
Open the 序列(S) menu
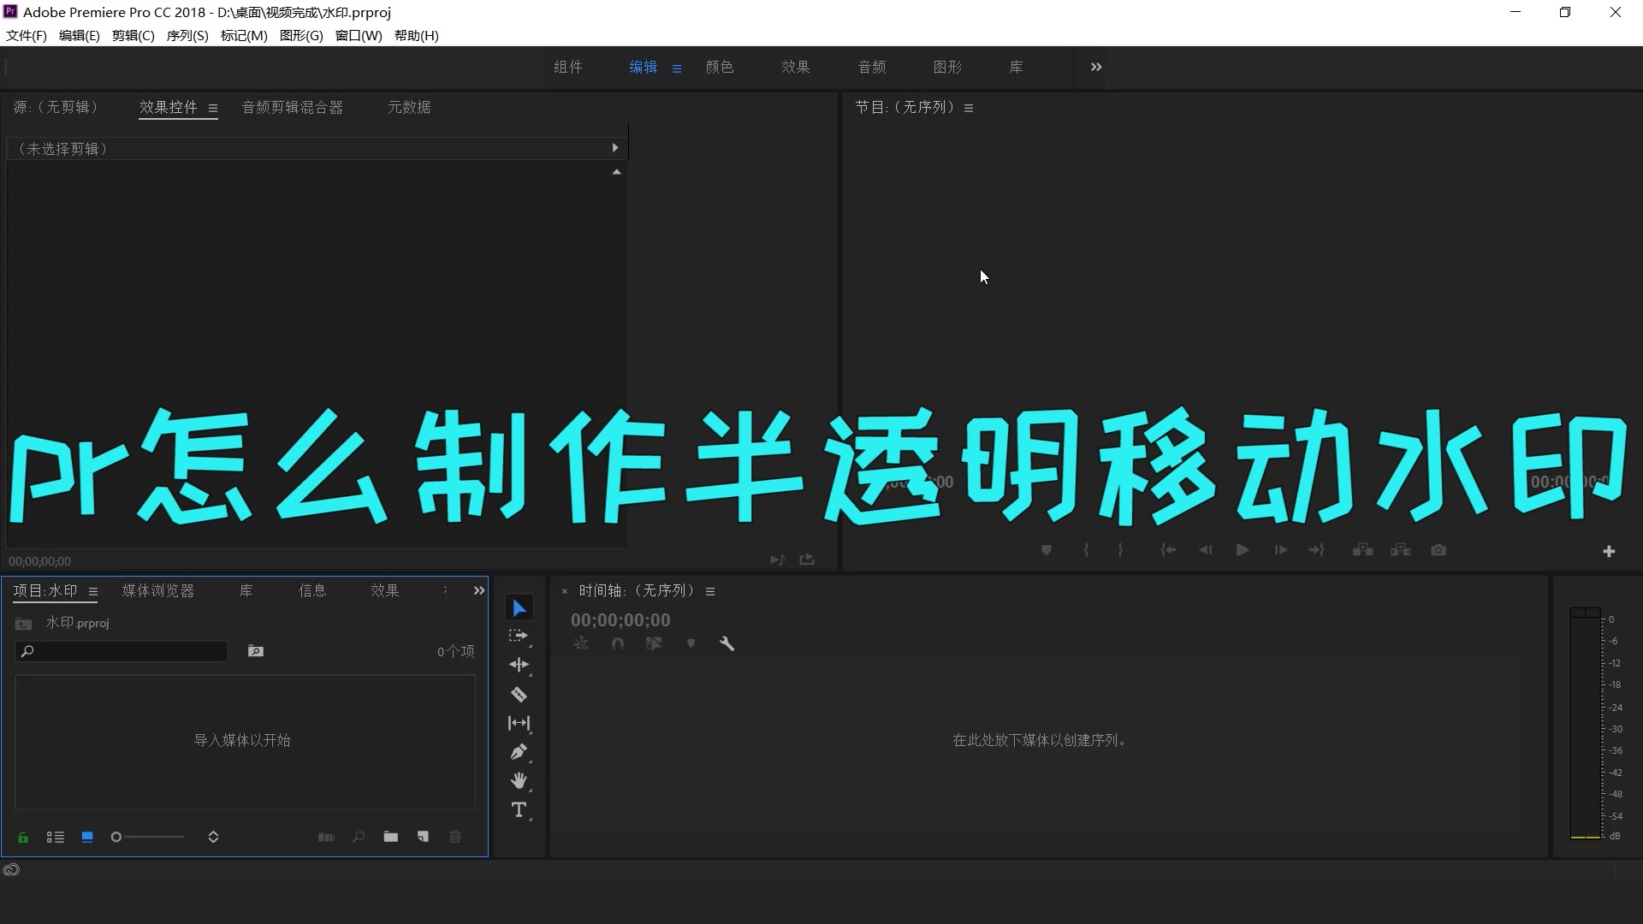point(187,35)
